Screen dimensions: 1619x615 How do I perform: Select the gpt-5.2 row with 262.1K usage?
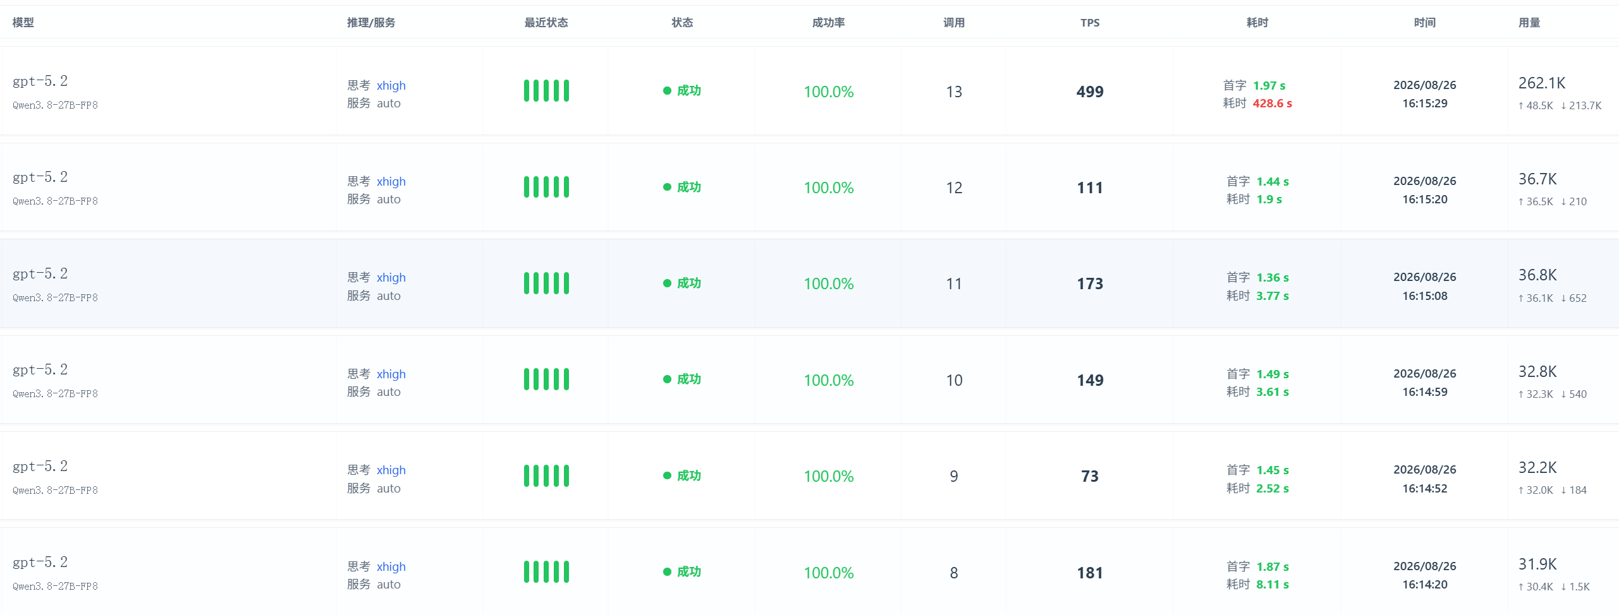tap(809, 91)
